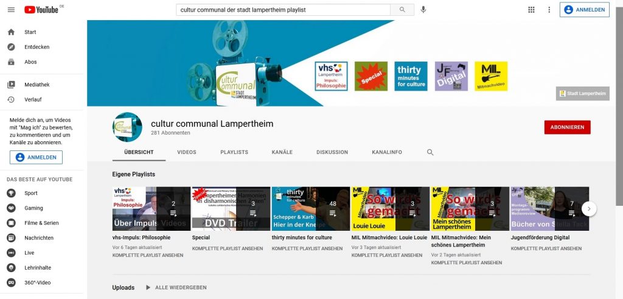The image size is (623, 299).
Task: Click Stadt Lampertheim banner link
Action: tap(582, 93)
